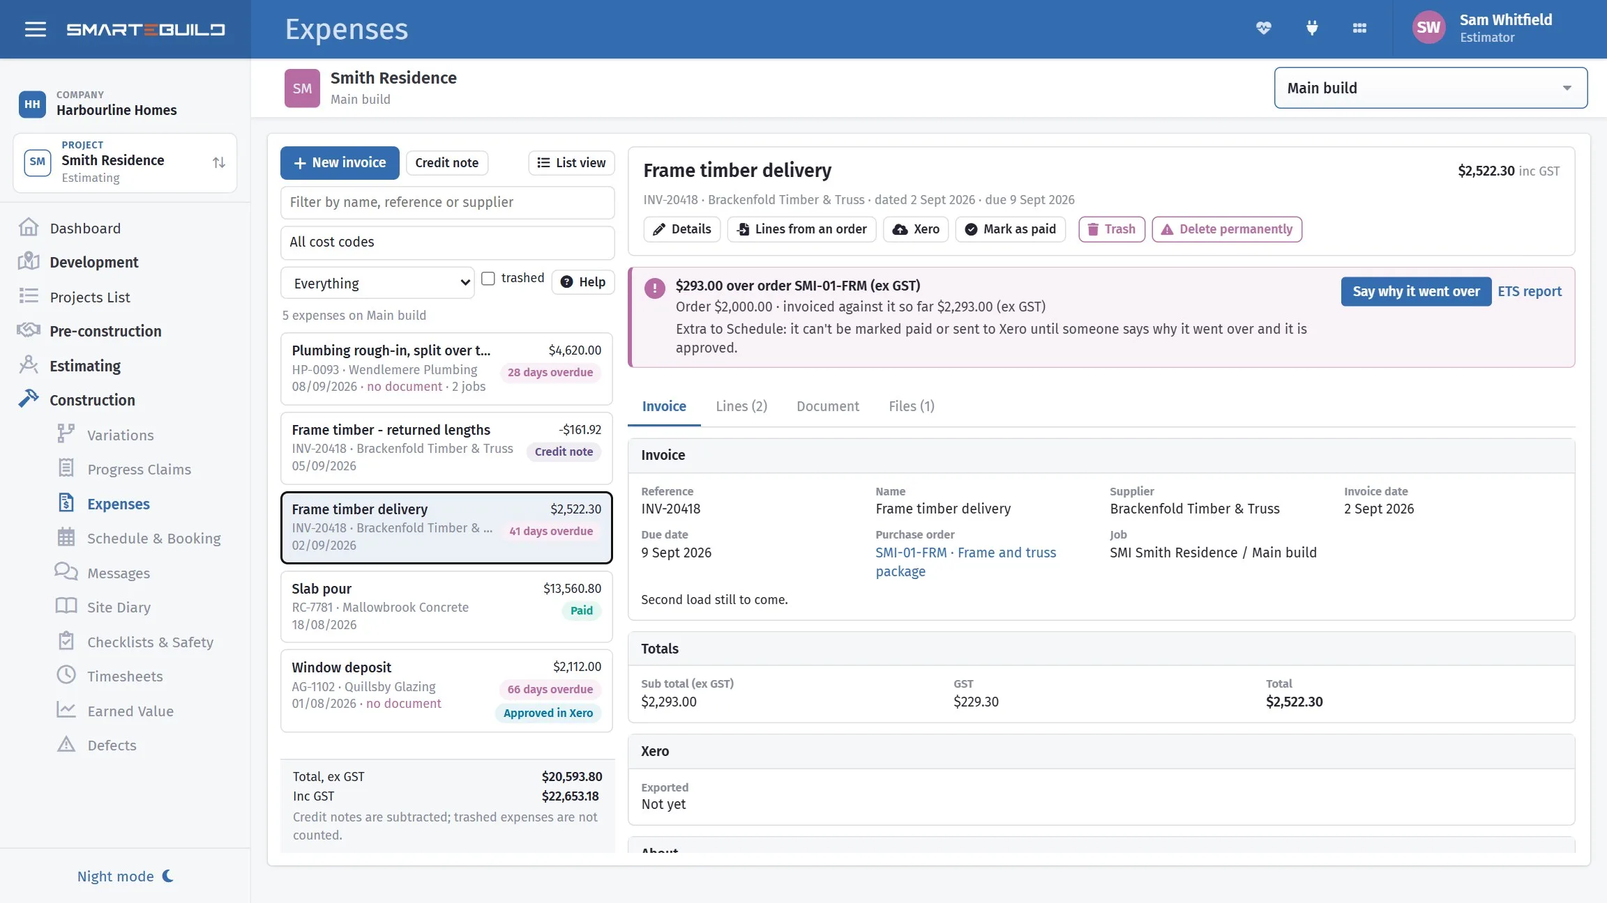Go to Progress Claims
Viewport: 1607px width, 903px height.
tap(139, 469)
